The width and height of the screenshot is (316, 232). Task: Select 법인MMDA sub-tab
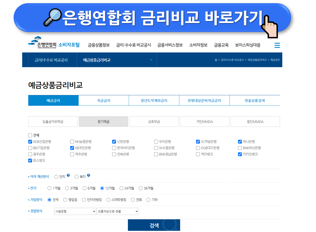255,121
